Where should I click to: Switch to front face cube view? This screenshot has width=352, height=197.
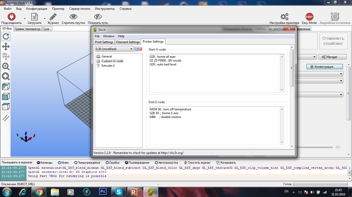(6, 96)
